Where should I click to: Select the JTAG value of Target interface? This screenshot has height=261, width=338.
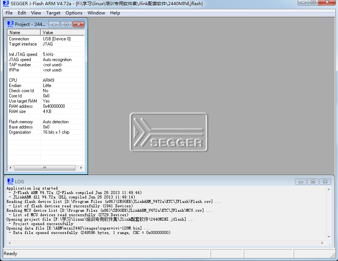(x=48, y=44)
